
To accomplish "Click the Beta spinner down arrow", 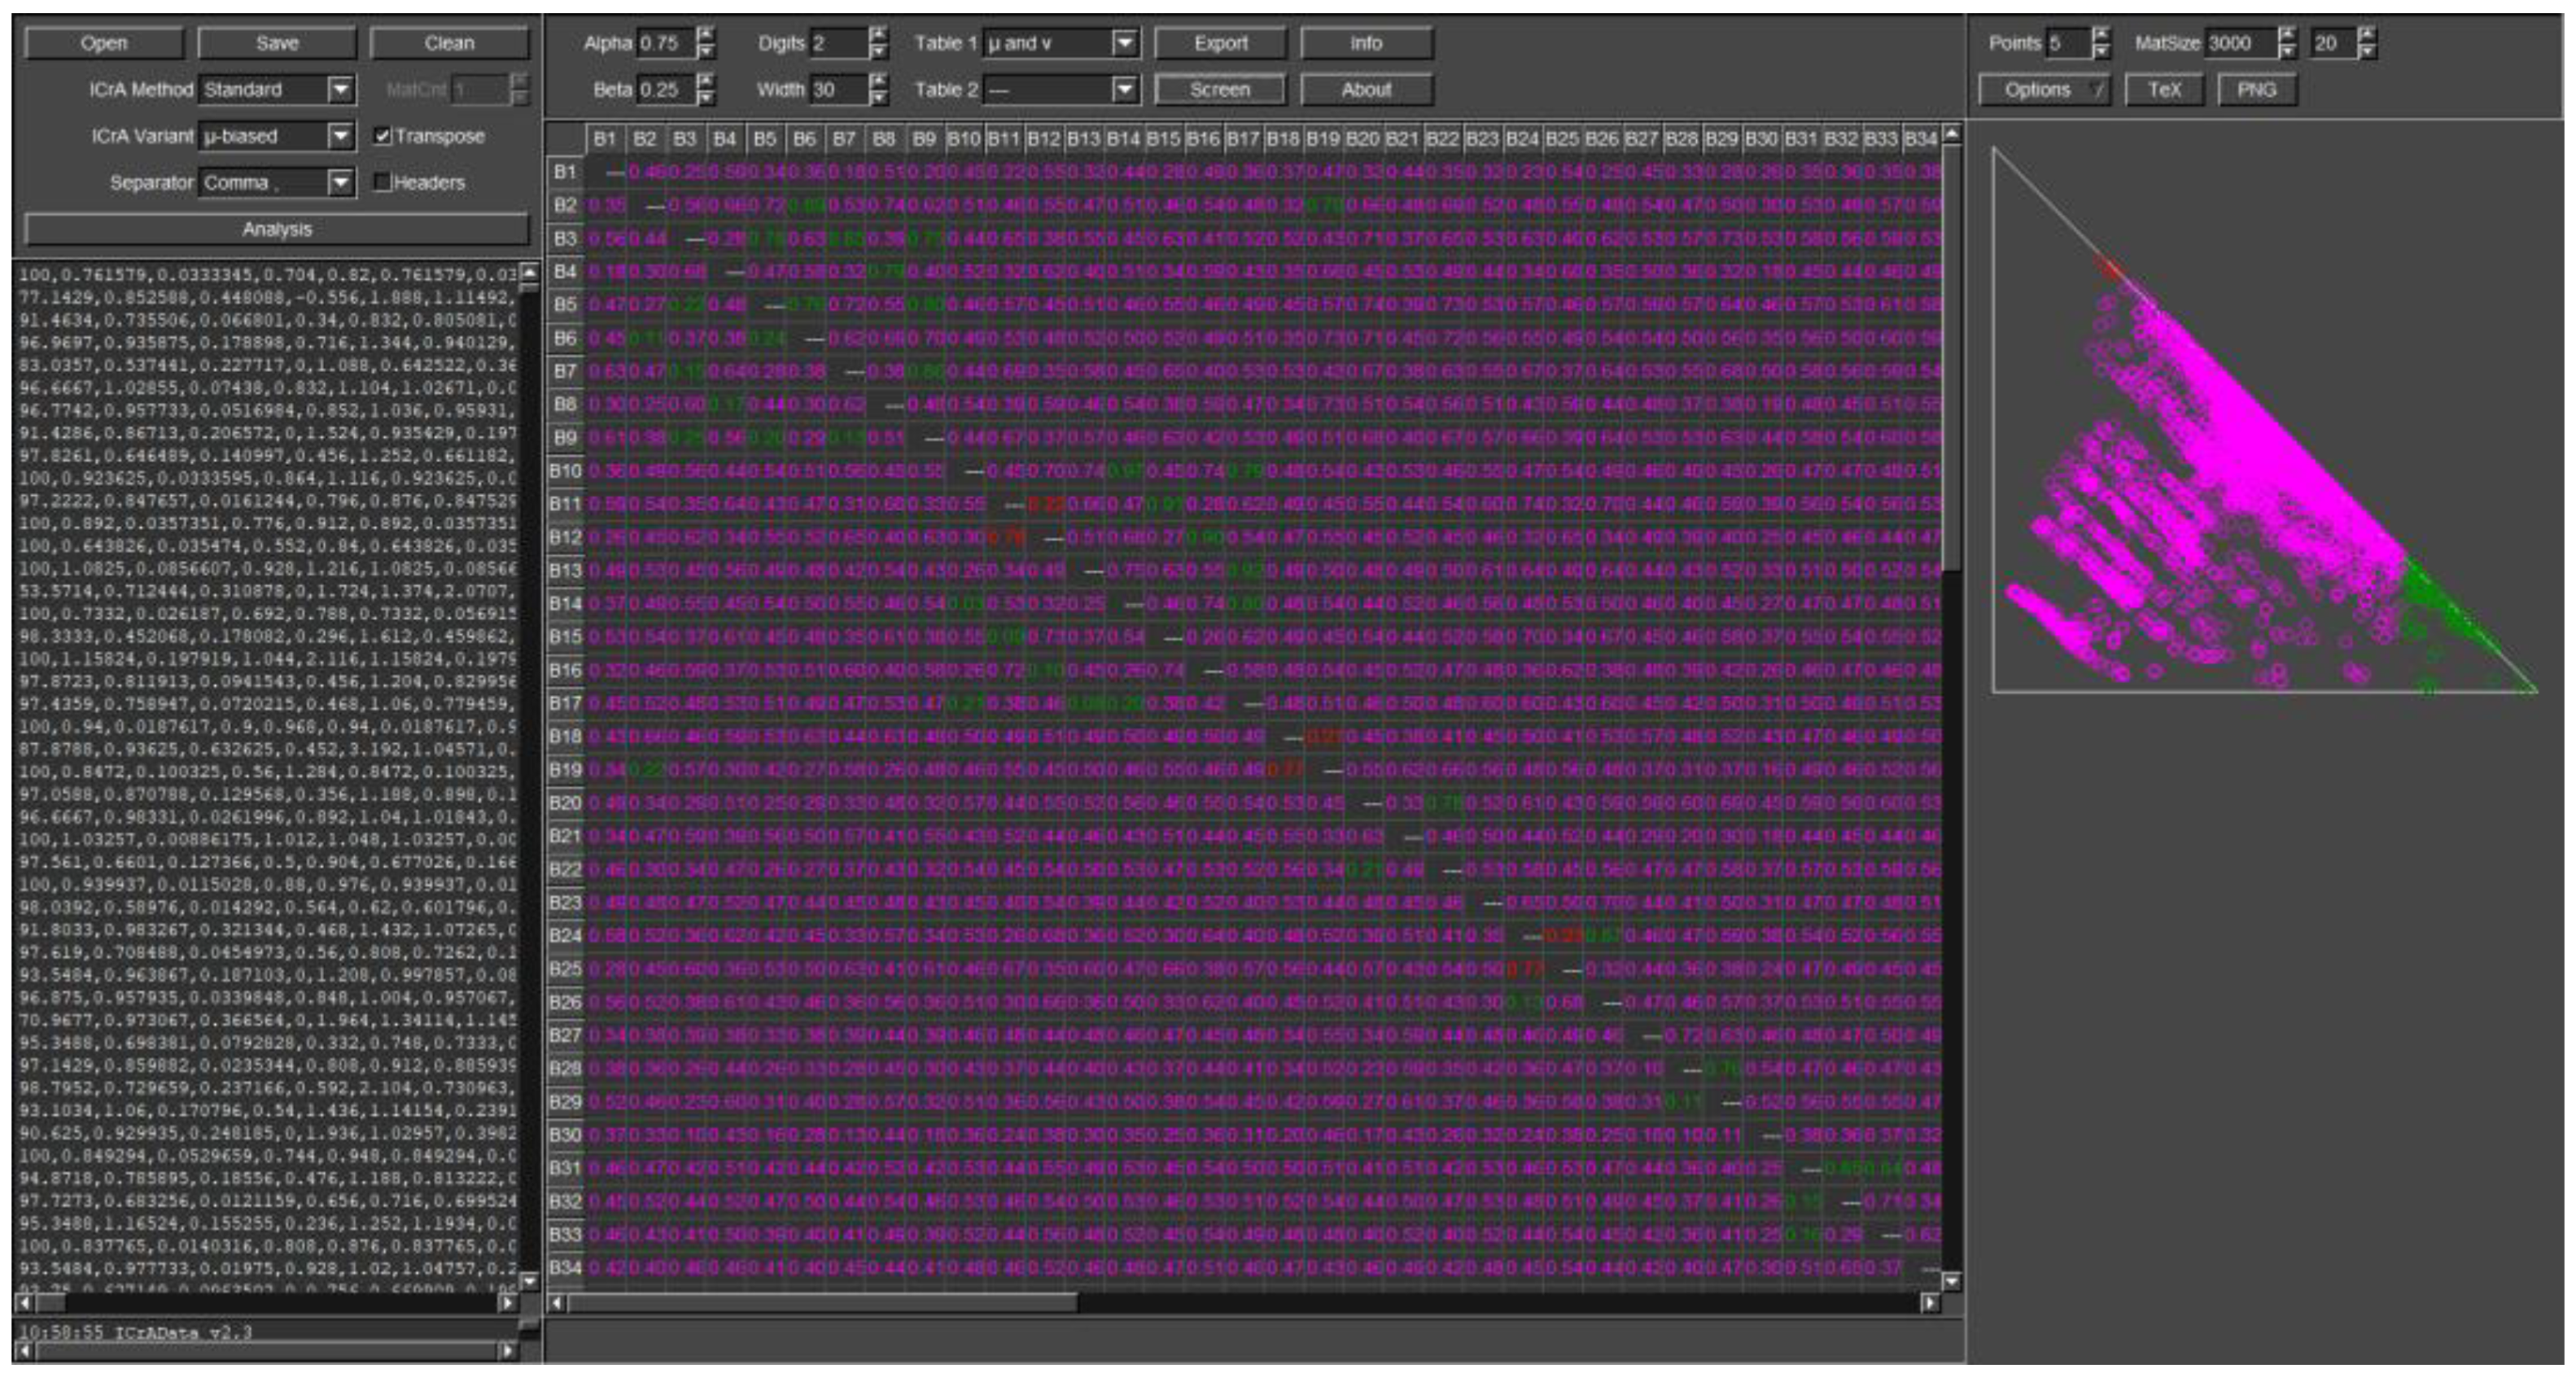I will pos(706,97).
